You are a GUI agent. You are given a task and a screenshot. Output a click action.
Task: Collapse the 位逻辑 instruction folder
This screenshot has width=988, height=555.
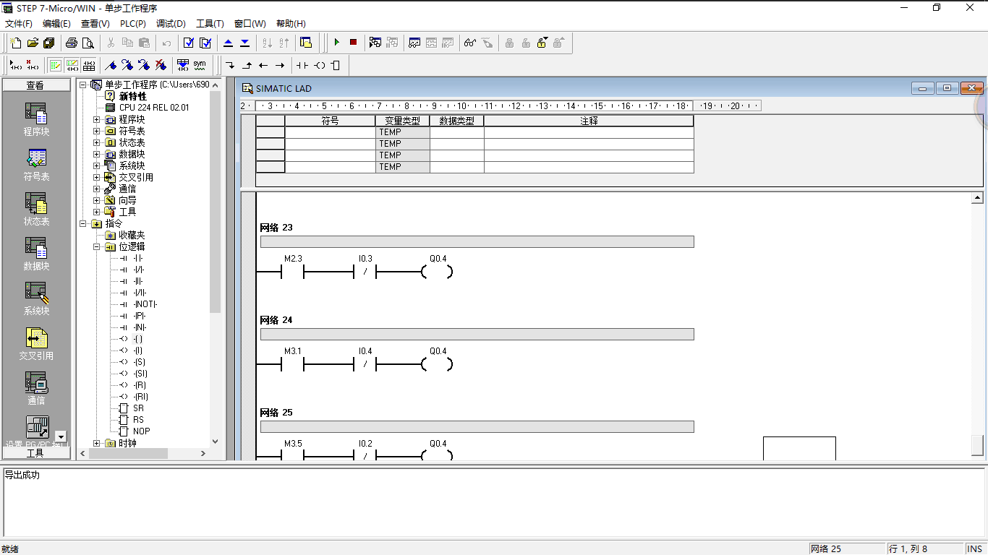[95, 246]
